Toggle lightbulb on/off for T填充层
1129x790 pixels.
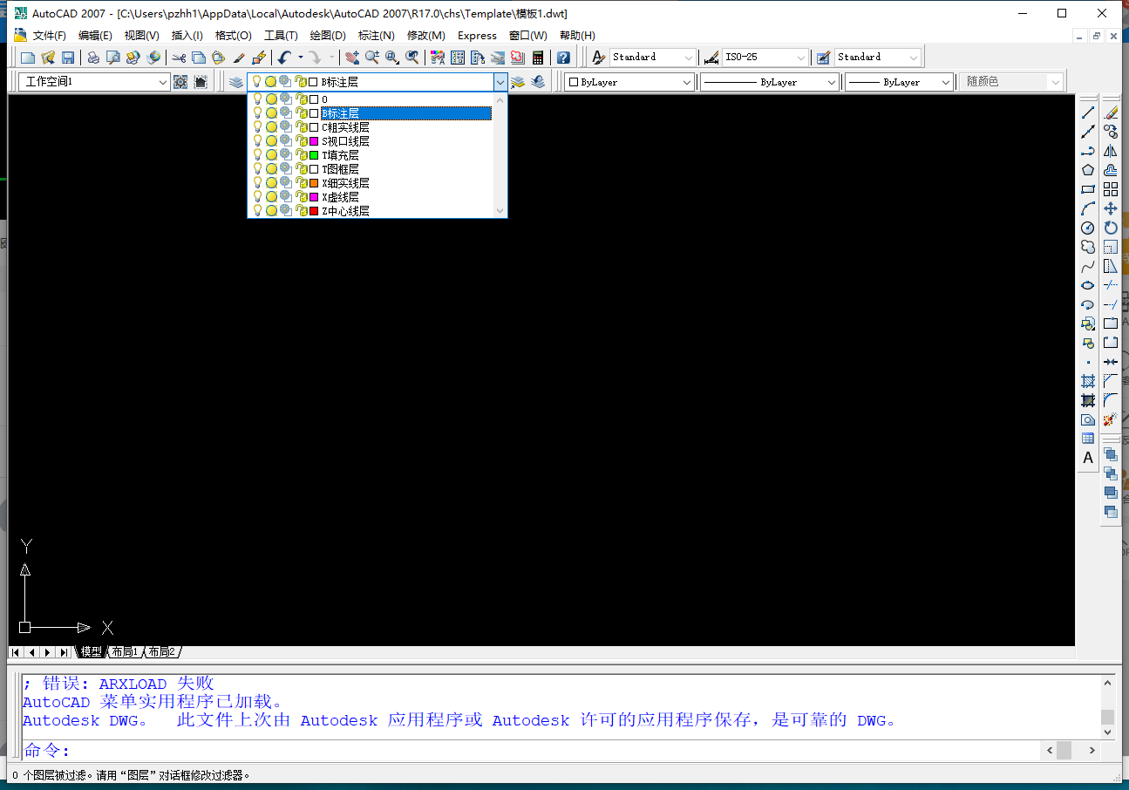pyautogui.click(x=257, y=155)
